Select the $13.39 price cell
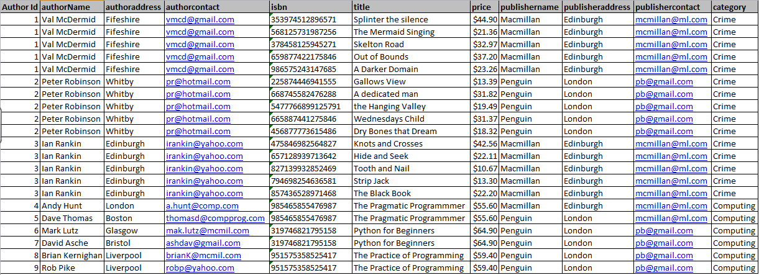This screenshot has height=275, width=759. [484, 81]
